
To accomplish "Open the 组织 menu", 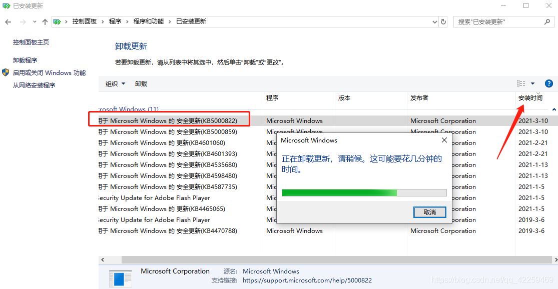I will click(115, 84).
